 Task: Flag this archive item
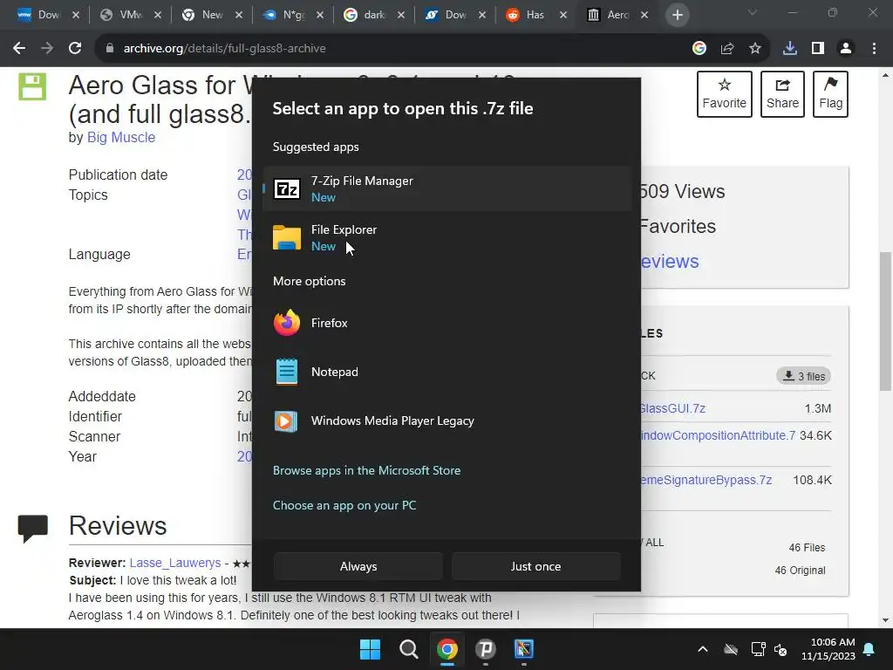point(830,94)
